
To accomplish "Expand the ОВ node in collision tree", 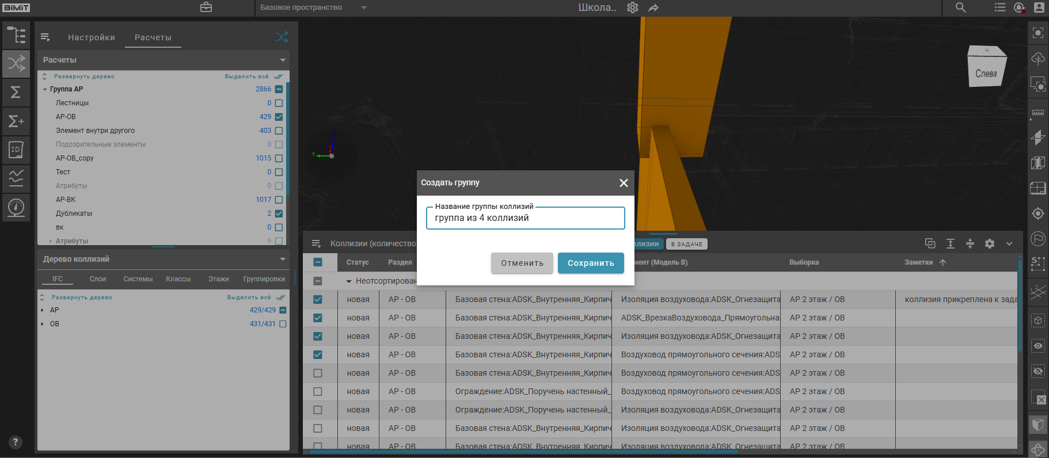I will coord(42,324).
